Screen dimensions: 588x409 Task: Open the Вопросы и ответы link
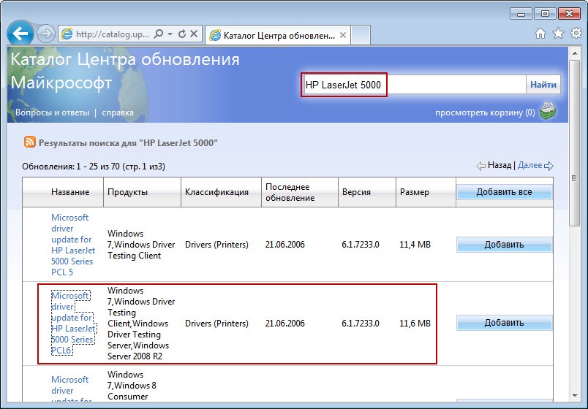[52, 112]
